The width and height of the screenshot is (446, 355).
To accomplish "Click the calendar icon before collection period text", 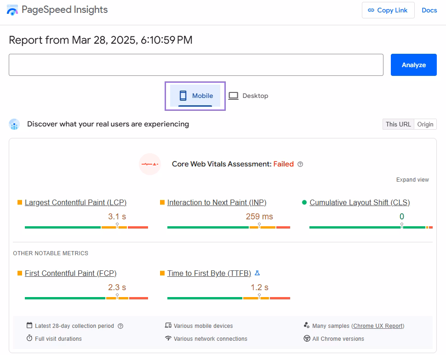I will click(x=29, y=326).
